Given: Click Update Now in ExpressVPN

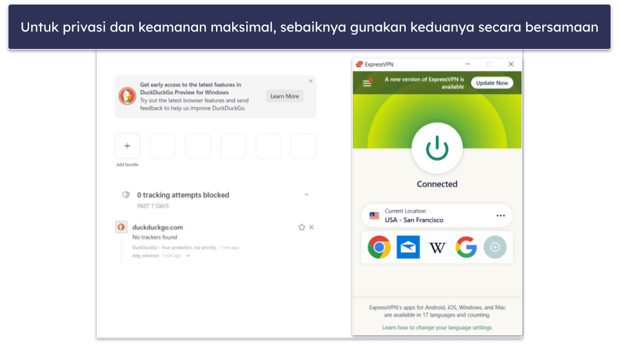Looking at the screenshot, I should pyautogui.click(x=492, y=83).
